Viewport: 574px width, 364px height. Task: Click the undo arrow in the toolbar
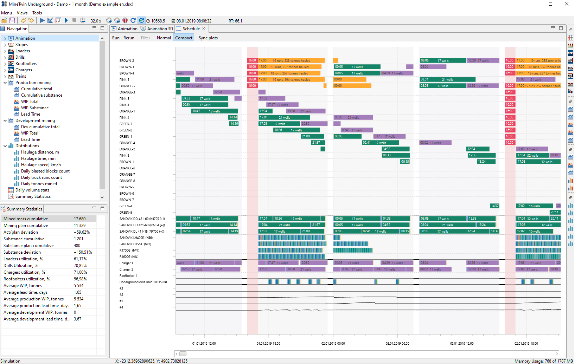click(23, 21)
